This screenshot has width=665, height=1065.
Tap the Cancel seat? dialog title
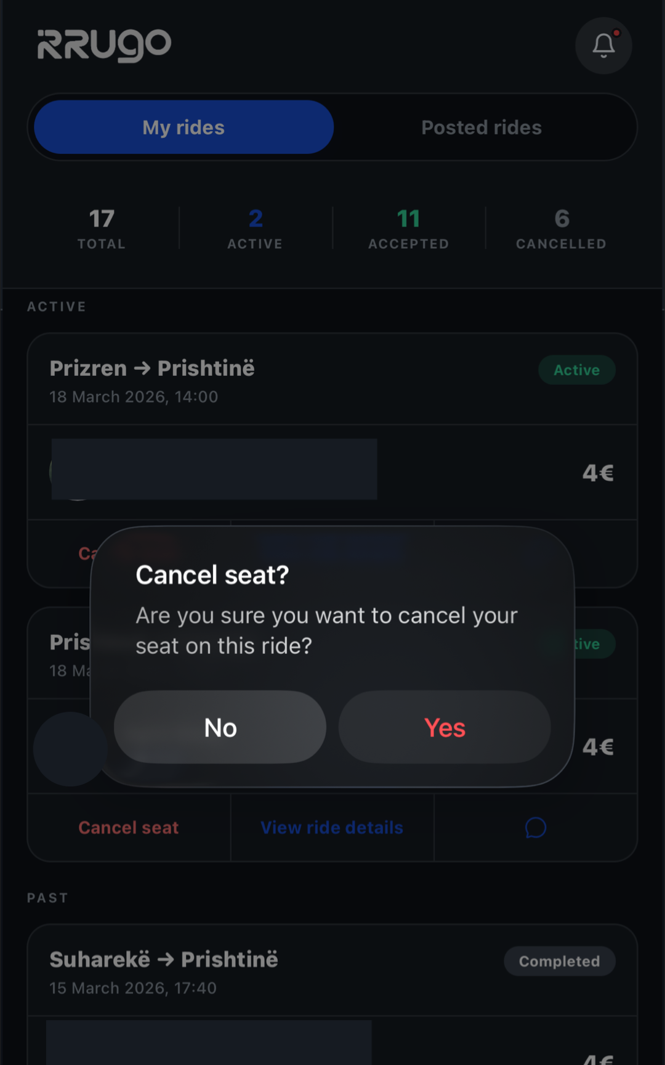click(x=212, y=575)
